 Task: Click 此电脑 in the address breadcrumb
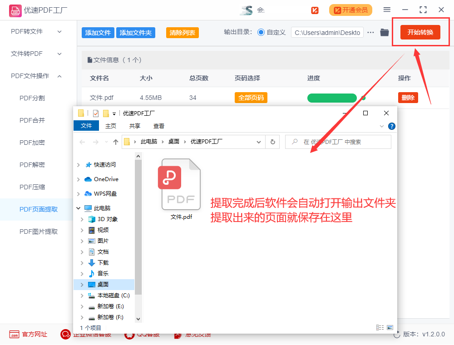tap(149, 142)
